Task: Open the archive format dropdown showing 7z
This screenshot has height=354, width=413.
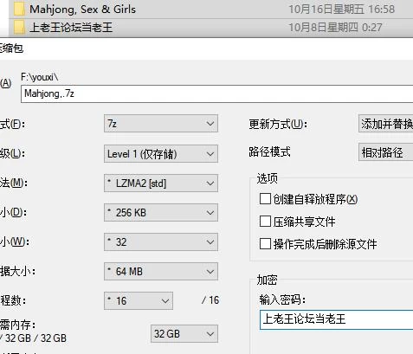Action: [x=161, y=124]
